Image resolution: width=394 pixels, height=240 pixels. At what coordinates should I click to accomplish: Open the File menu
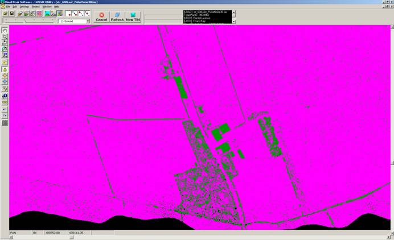8,6
